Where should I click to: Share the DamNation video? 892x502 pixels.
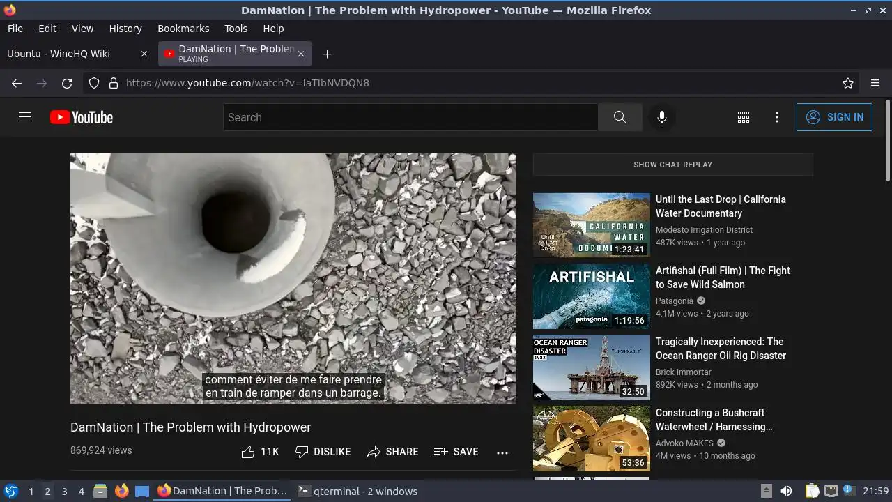click(x=392, y=452)
